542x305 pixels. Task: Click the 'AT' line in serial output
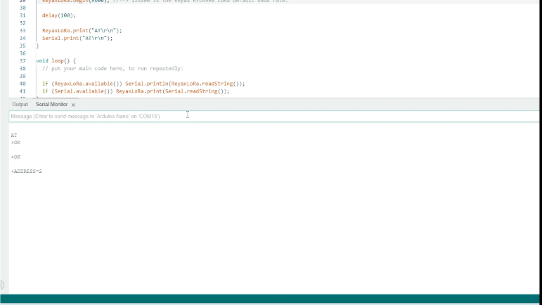pos(14,135)
